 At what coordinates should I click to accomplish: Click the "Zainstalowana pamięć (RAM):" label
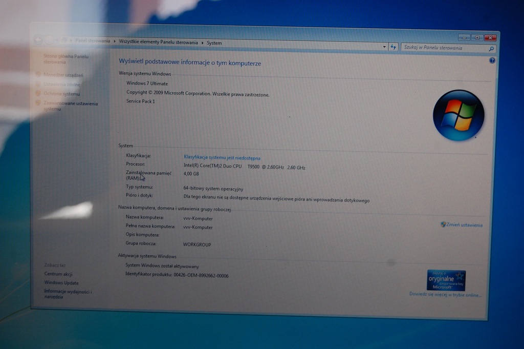pyautogui.click(x=148, y=175)
